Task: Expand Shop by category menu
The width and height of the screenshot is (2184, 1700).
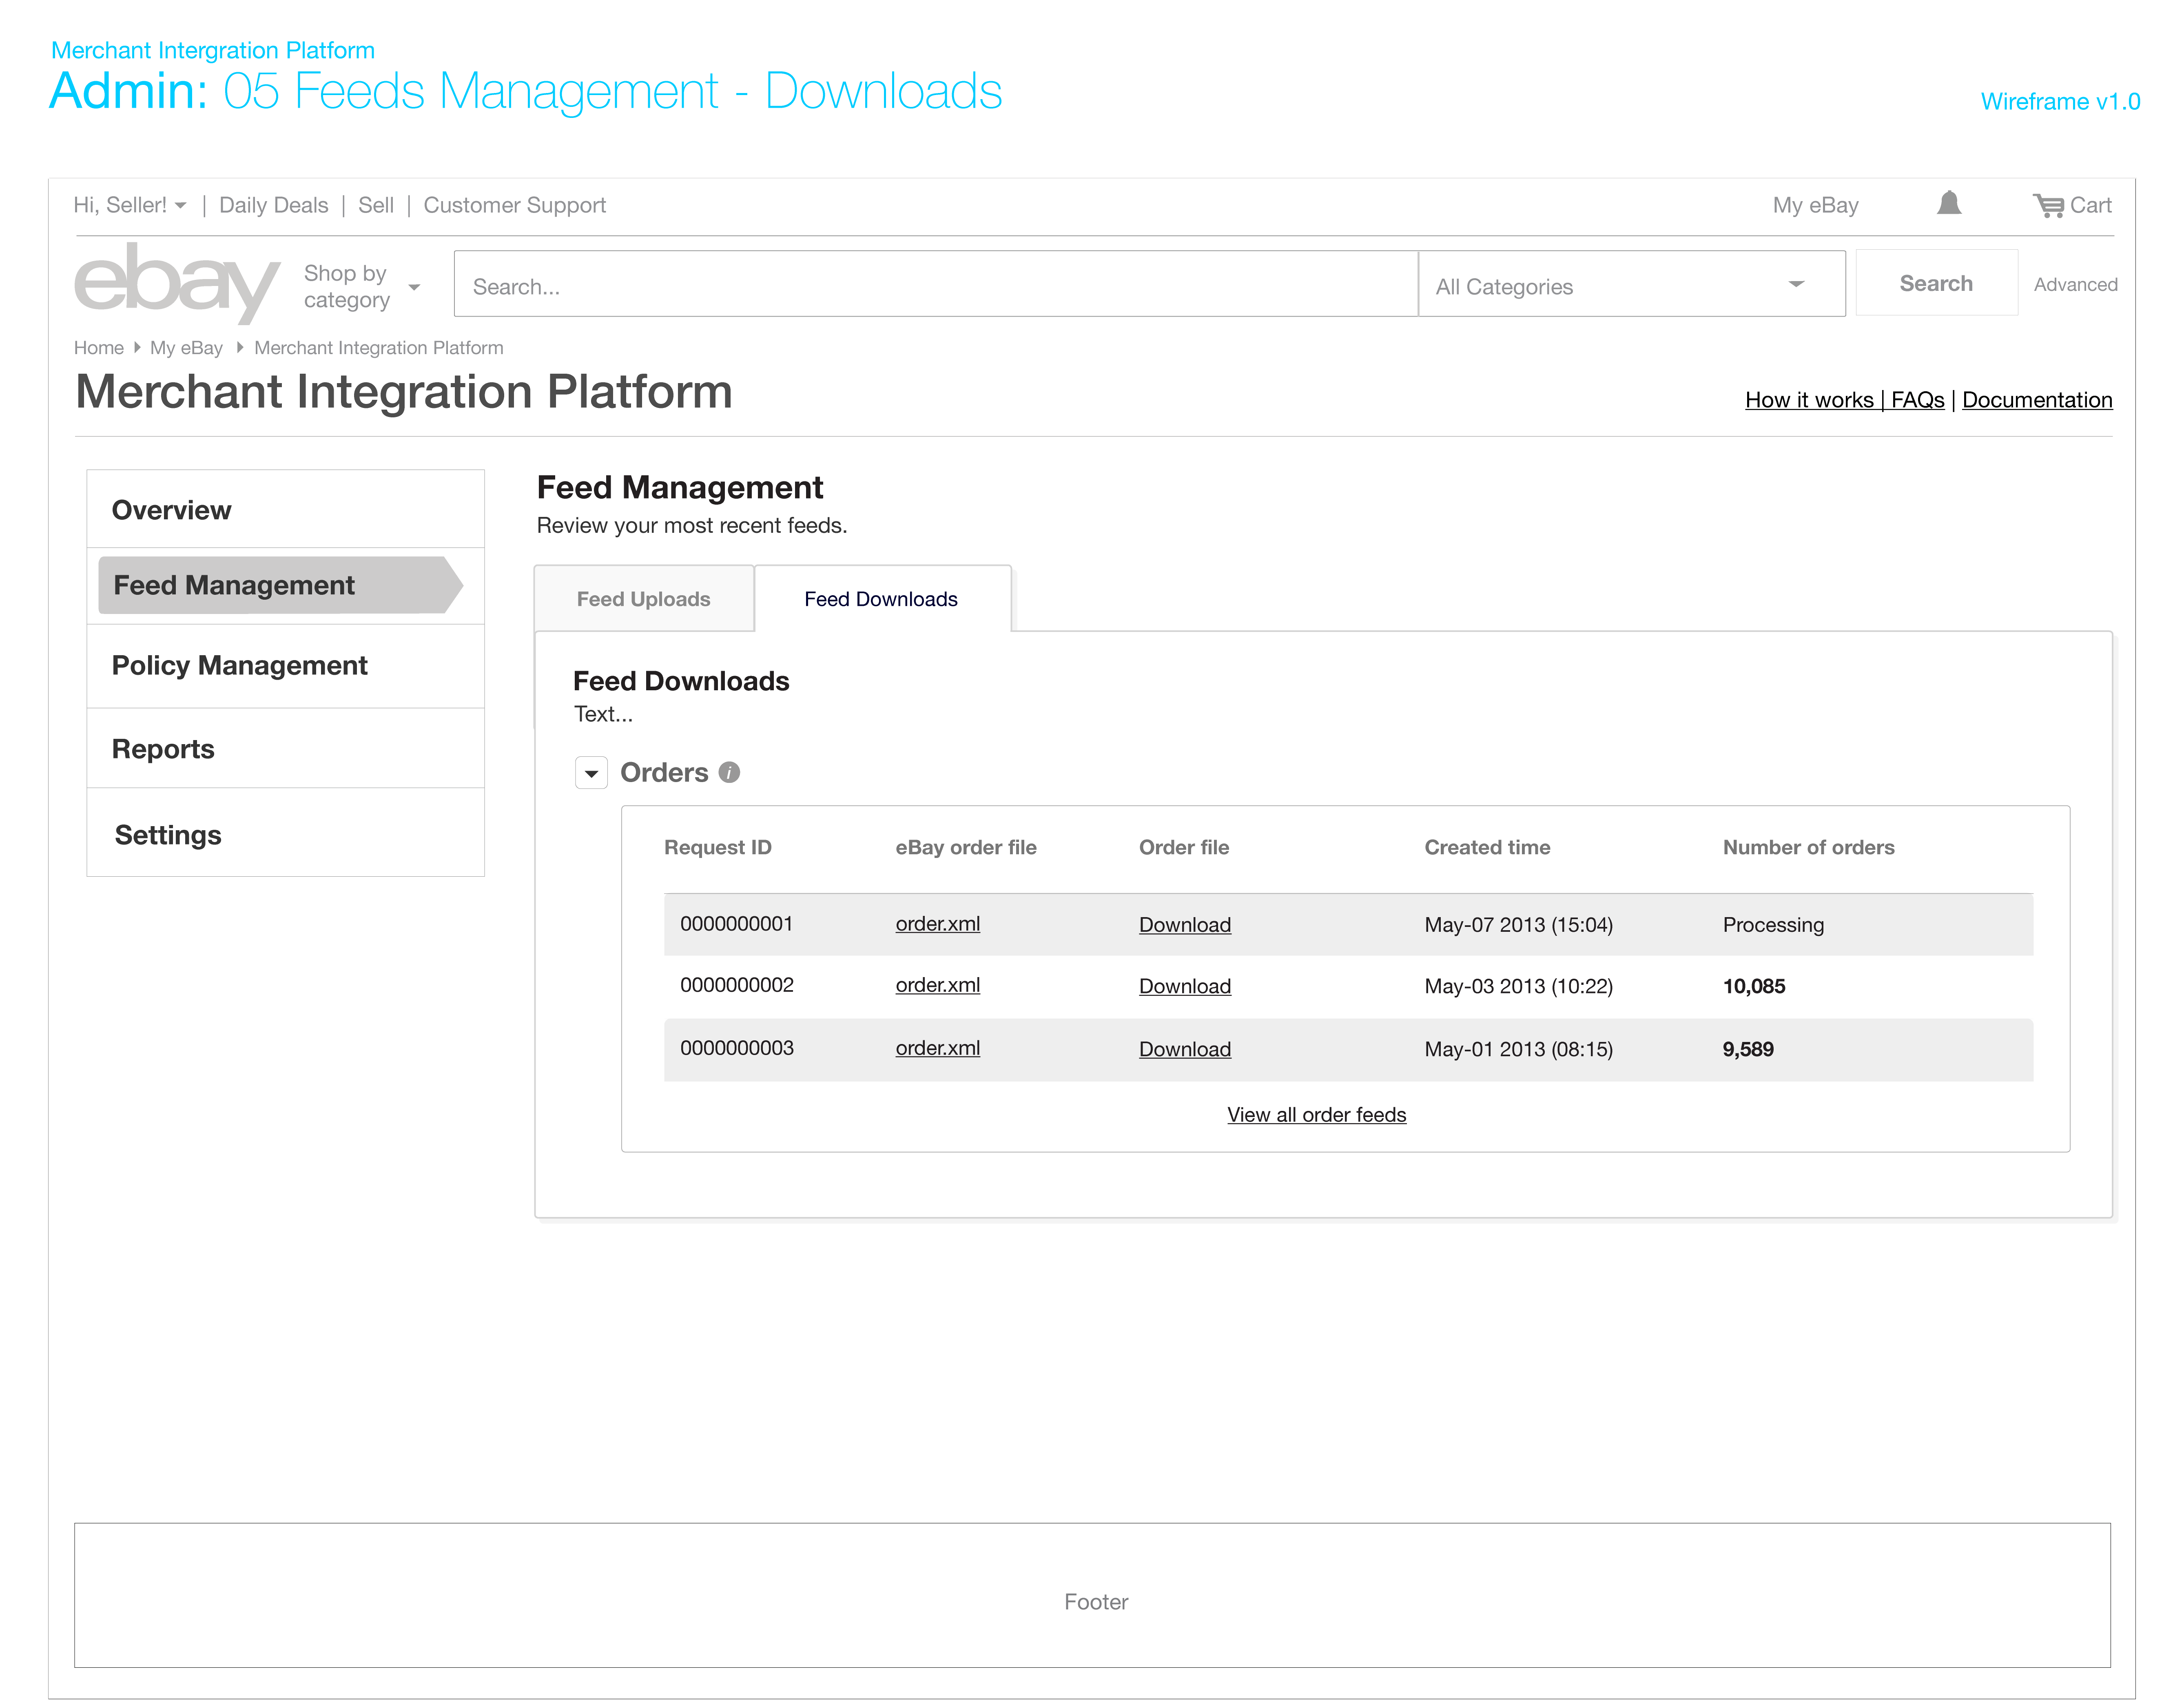Action: (x=361, y=287)
